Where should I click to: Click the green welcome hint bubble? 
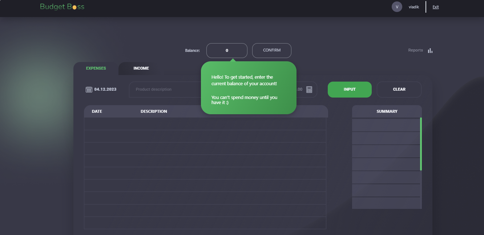pos(249,88)
